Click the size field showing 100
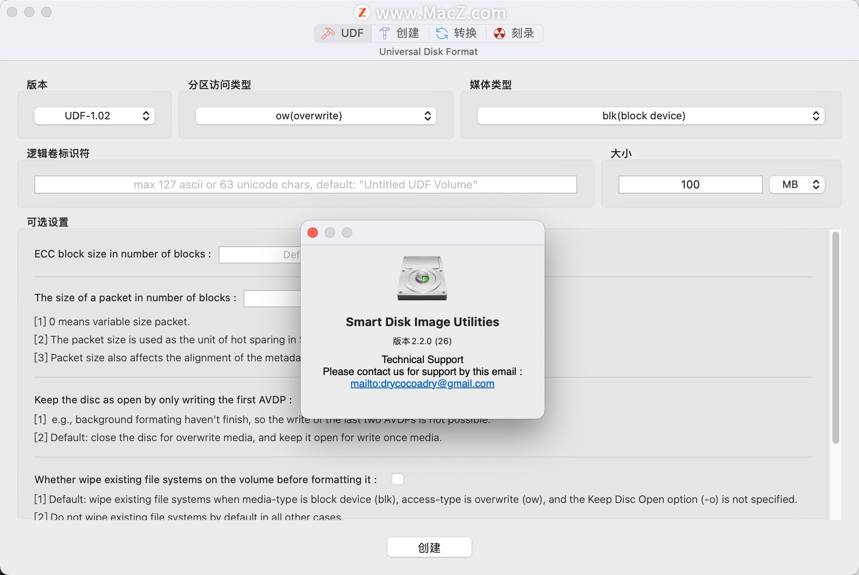Screen dimensions: 859x575 [x=690, y=185]
